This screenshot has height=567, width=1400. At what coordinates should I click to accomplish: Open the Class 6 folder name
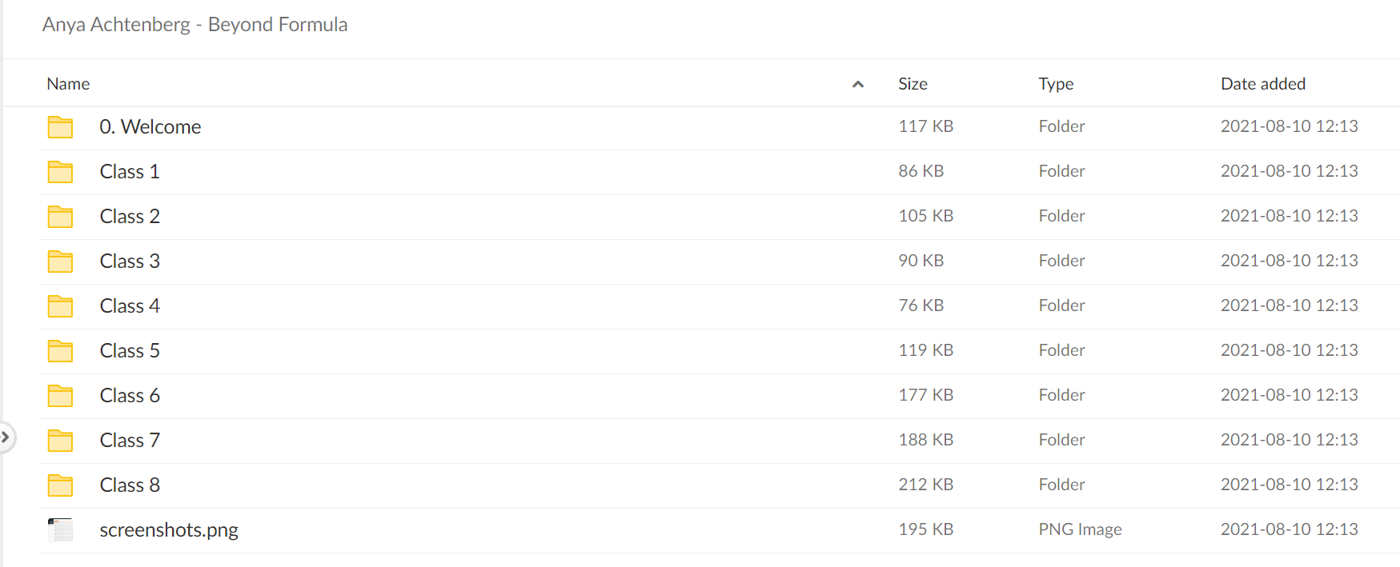130,395
